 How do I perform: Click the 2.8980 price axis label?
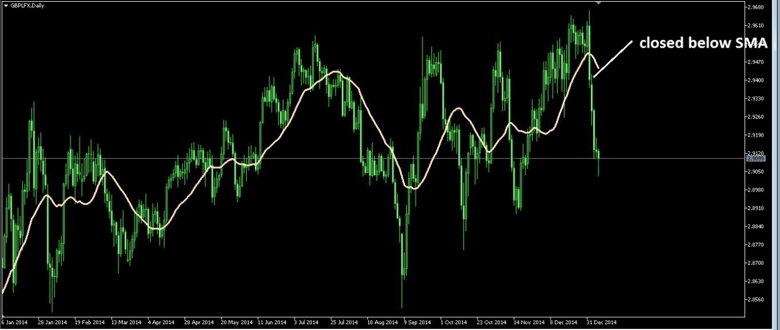point(756,190)
